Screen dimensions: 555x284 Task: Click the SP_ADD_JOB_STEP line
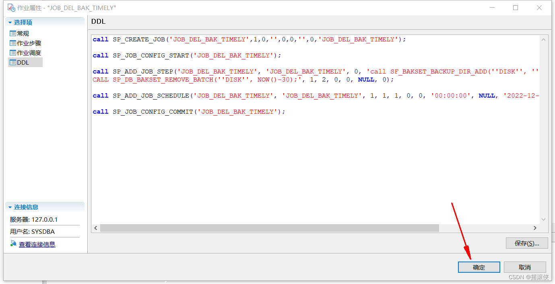click(316, 72)
